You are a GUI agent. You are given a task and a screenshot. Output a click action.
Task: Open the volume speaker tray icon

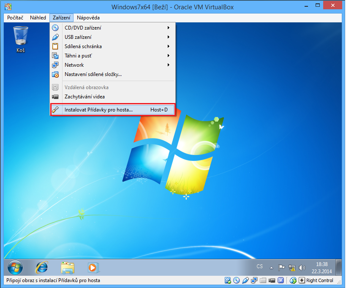[x=302, y=268]
